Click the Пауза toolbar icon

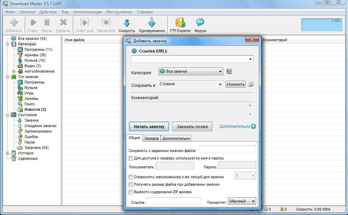point(47,22)
